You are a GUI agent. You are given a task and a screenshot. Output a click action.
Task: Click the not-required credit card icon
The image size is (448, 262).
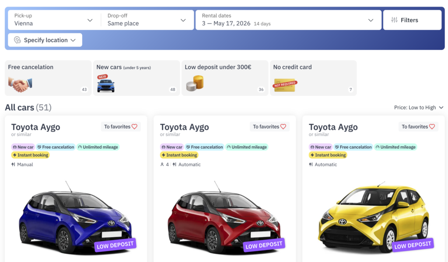(285, 85)
